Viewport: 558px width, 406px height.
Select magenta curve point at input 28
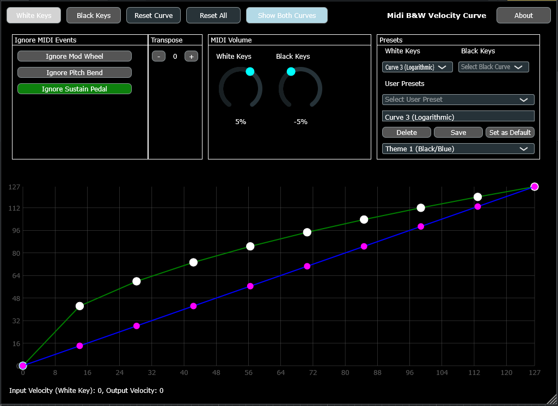pyautogui.click(x=136, y=326)
